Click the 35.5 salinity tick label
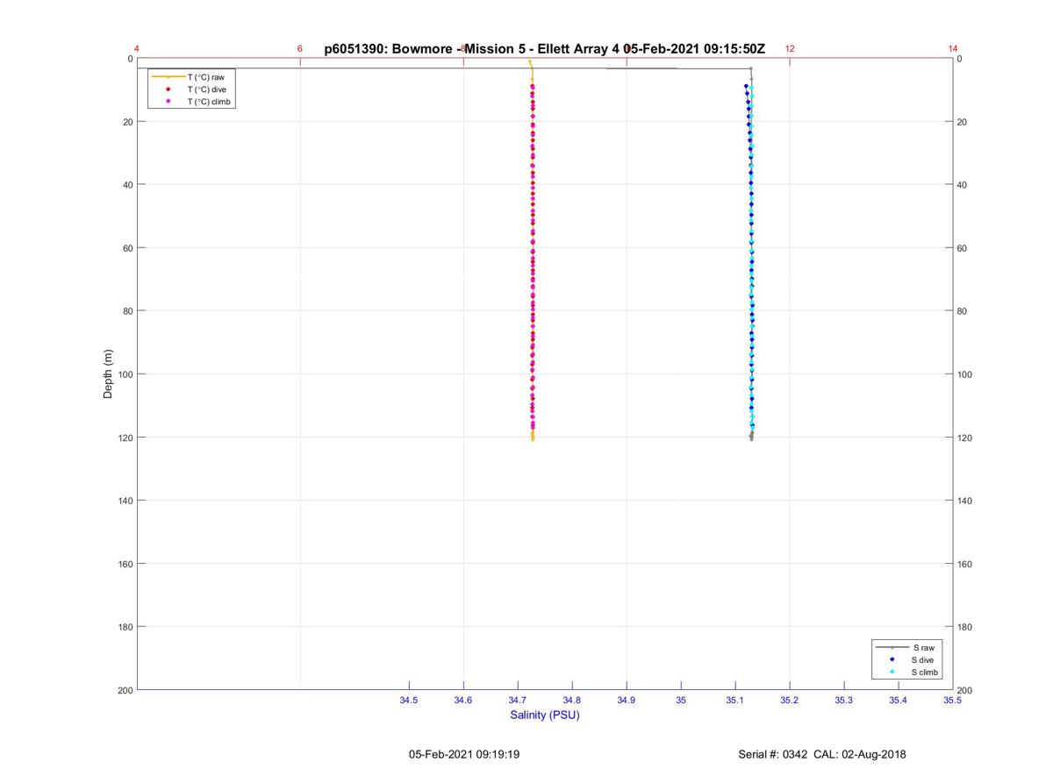 click(x=952, y=700)
